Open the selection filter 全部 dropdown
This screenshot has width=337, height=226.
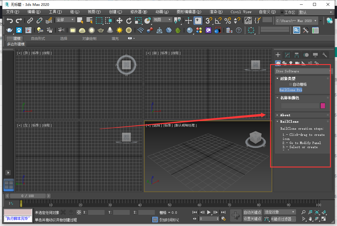(x=65, y=19)
